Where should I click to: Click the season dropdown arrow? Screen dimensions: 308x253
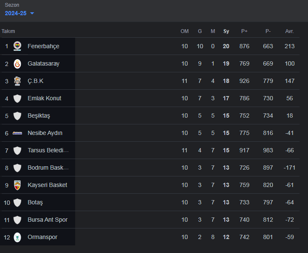(x=32, y=13)
